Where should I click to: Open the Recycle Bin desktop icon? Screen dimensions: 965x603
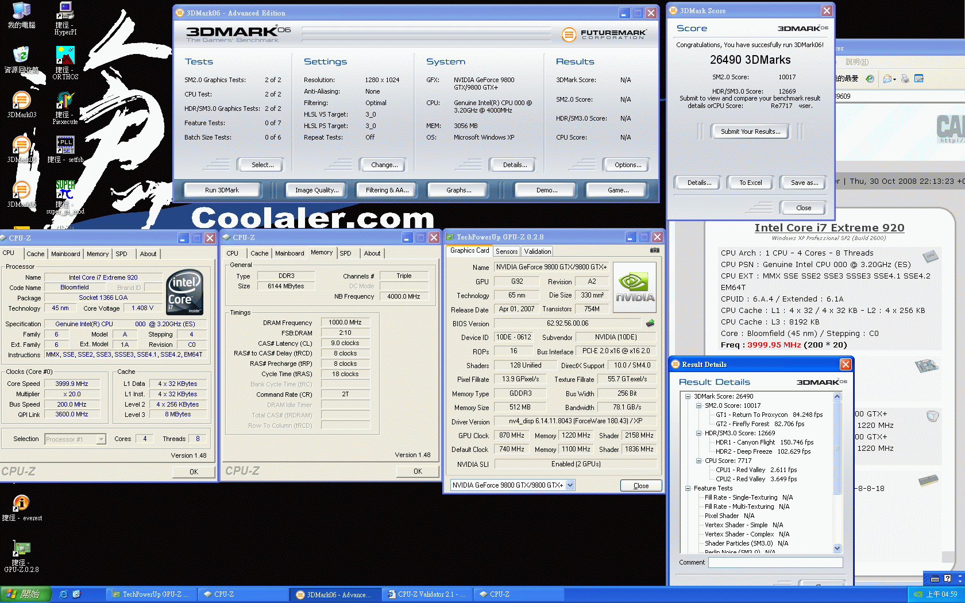[21, 60]
